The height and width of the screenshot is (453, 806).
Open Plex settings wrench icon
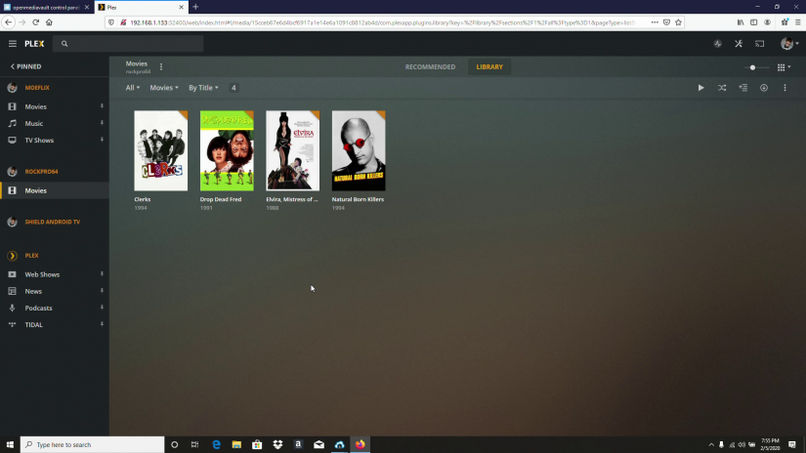point(739,44)
